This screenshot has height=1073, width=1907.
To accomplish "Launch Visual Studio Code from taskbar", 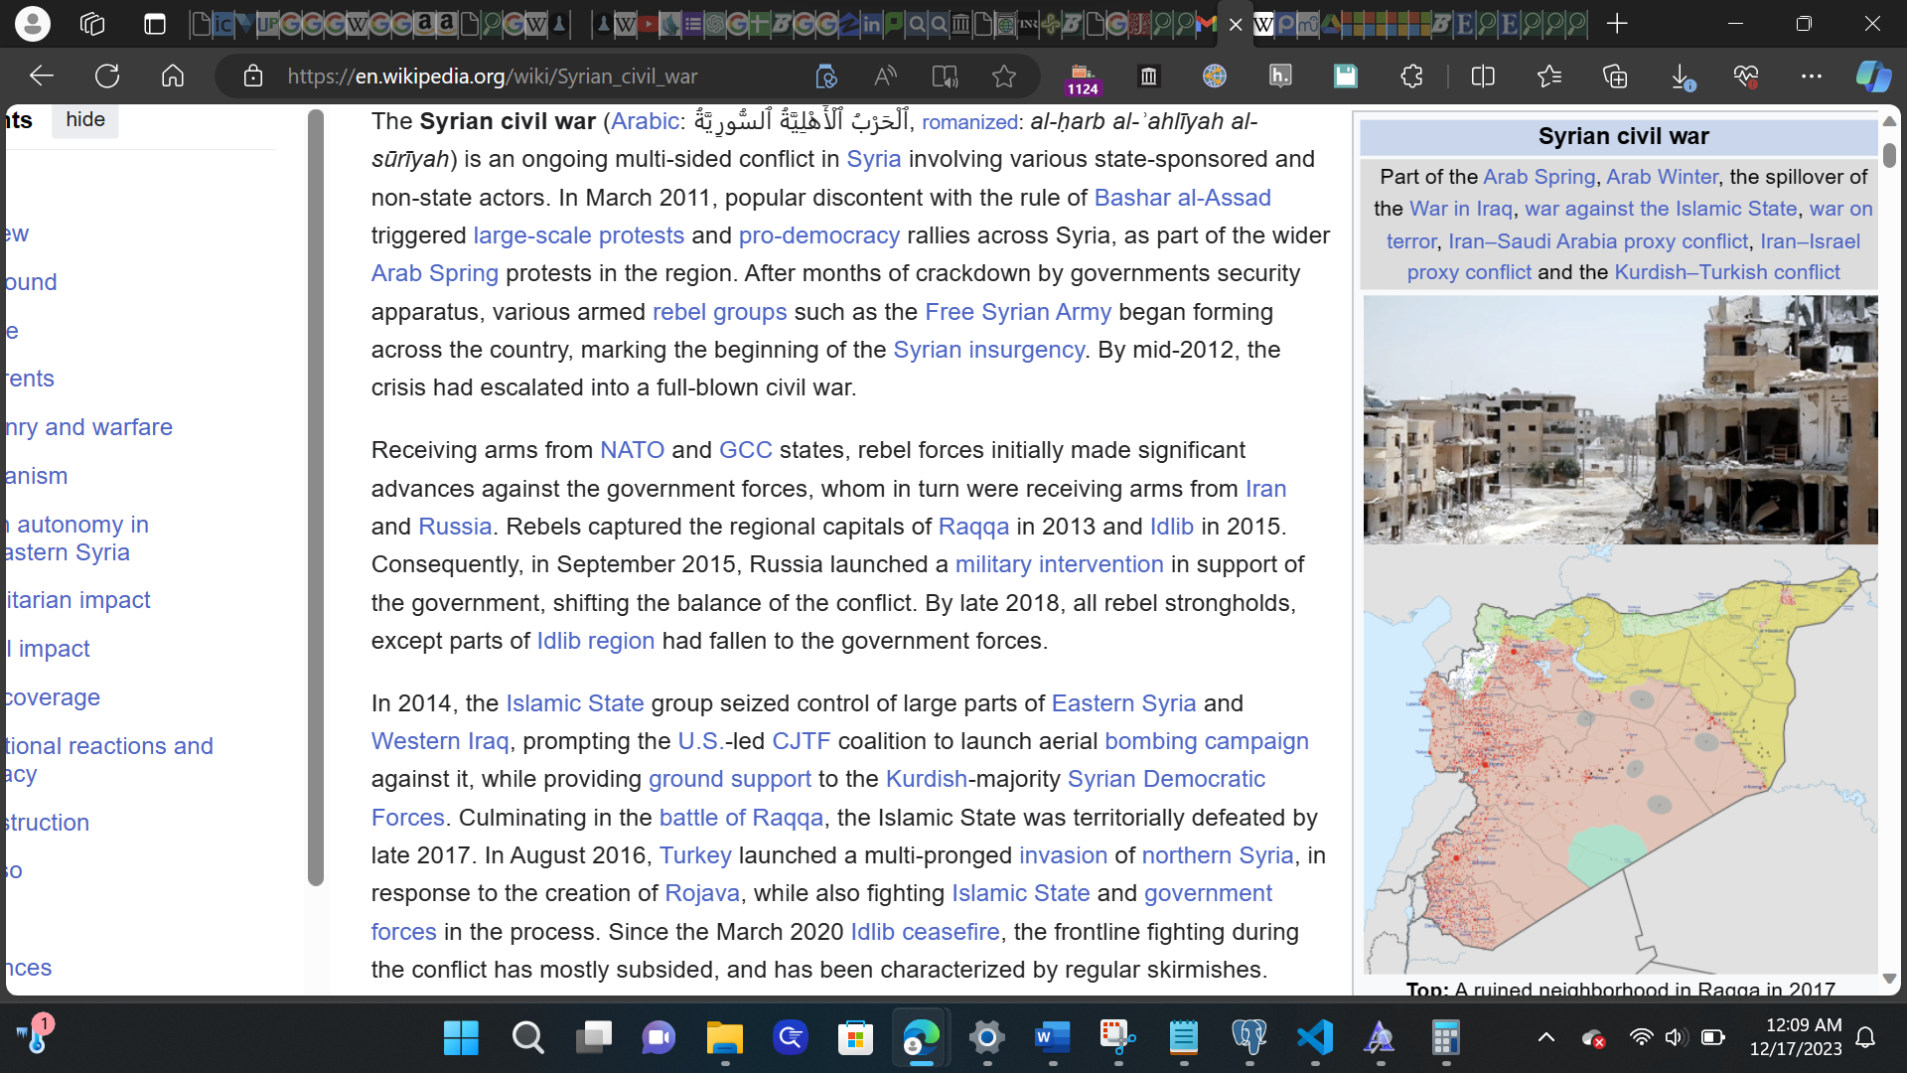I will (x=1315, y=1038).
